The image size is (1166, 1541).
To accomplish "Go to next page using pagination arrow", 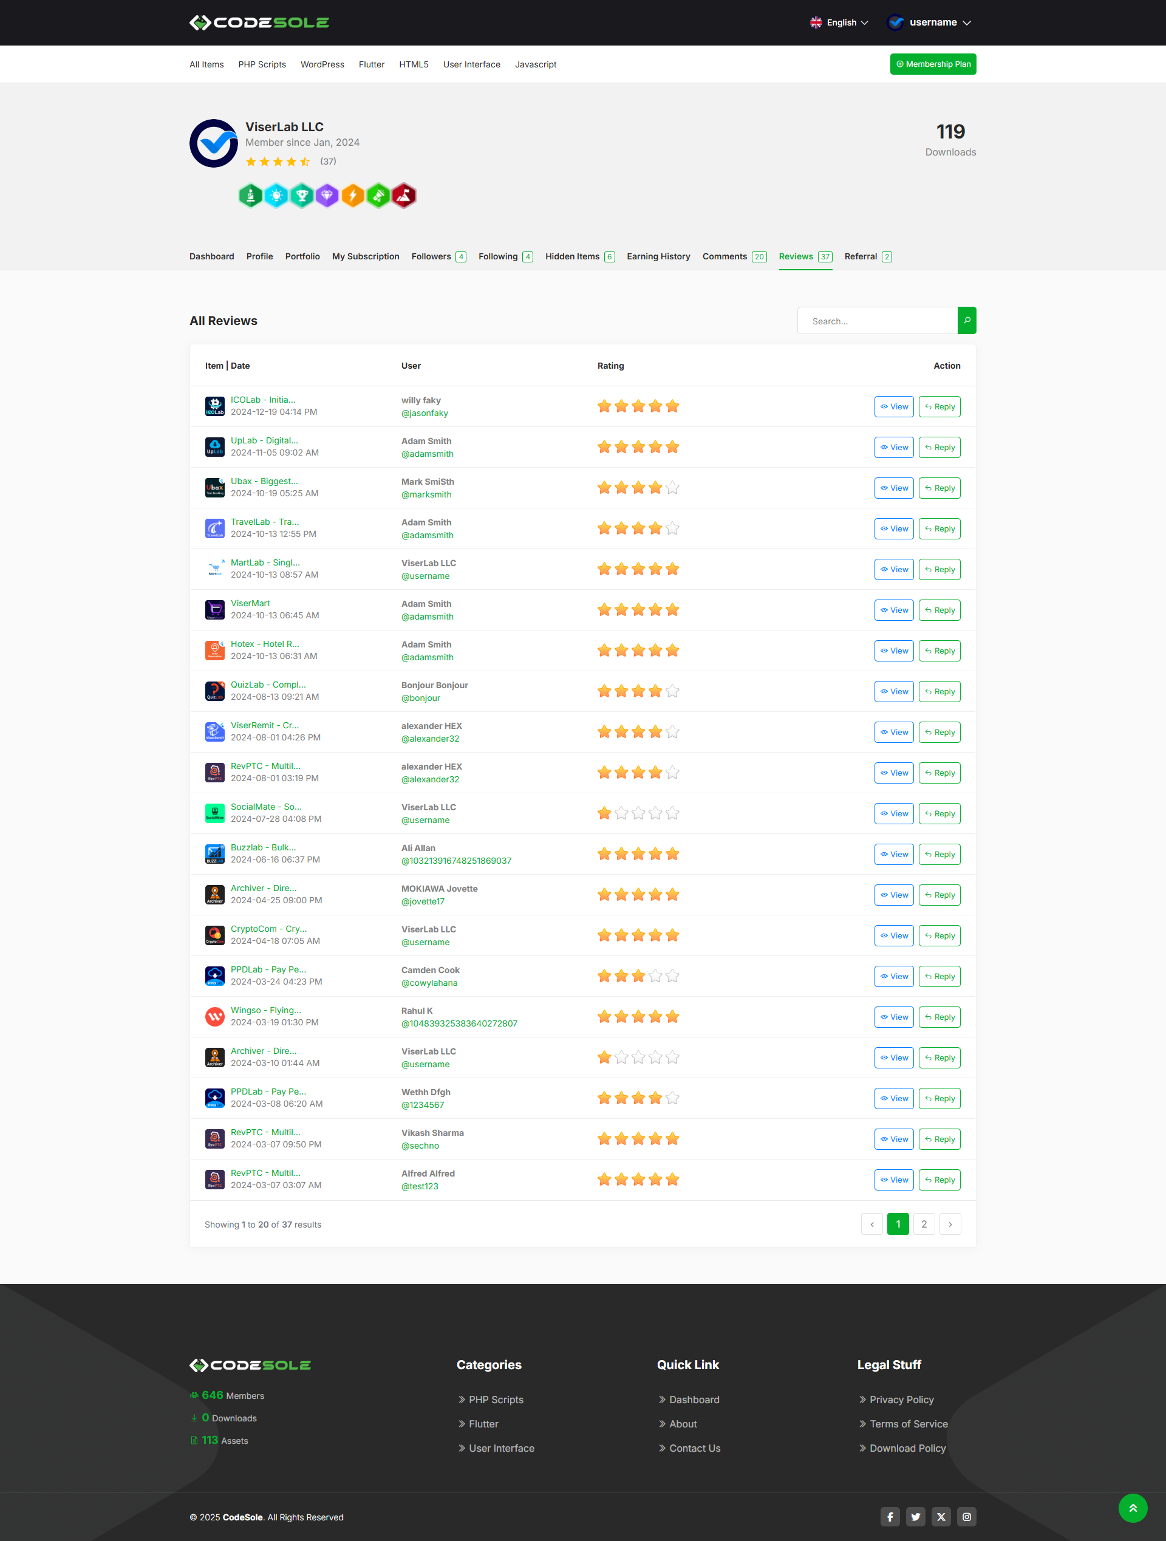I will 949,1224.
